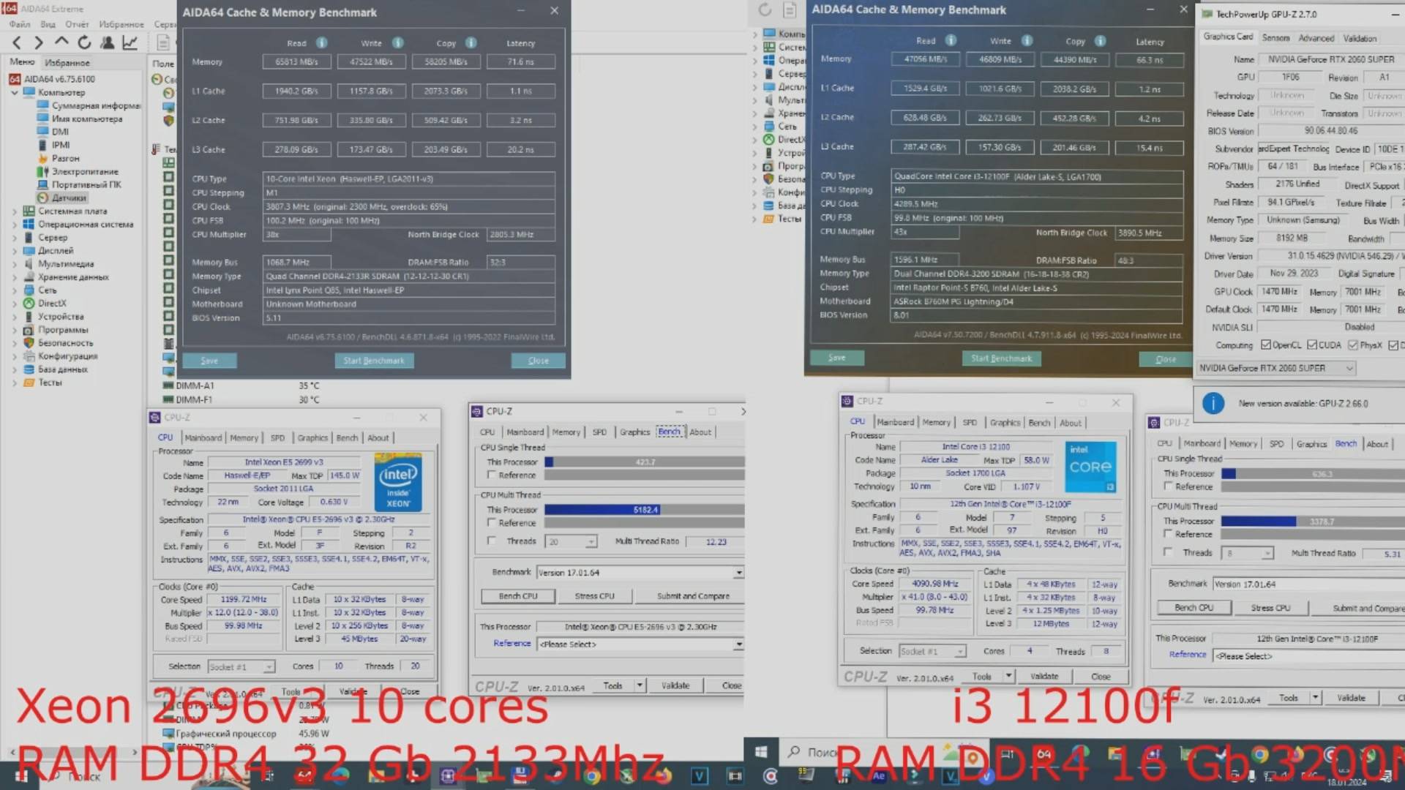Screen dimensions: 1405x790
Task: Tick the Threads checkbox in Xeon CPU-Z bench
Action: [492, 541]
